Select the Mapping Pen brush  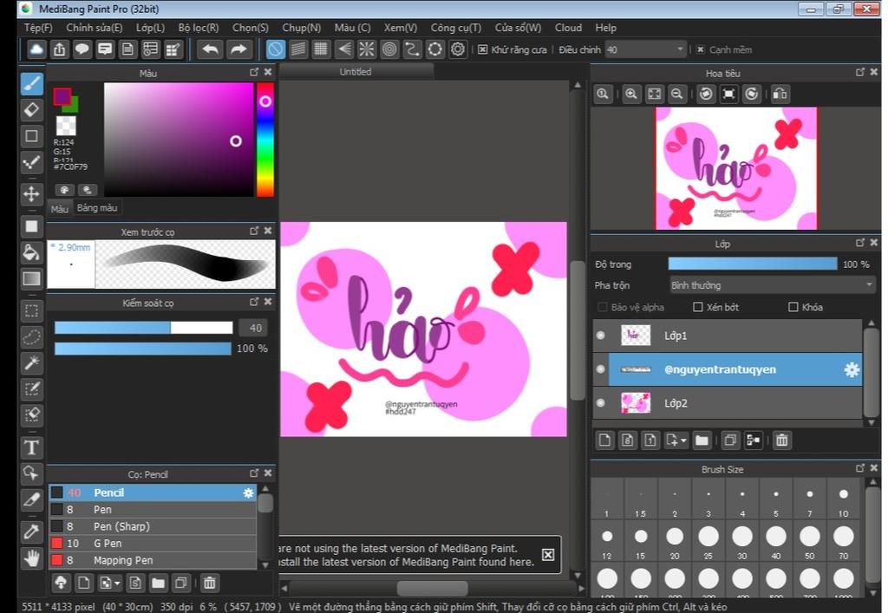(153, 560)
